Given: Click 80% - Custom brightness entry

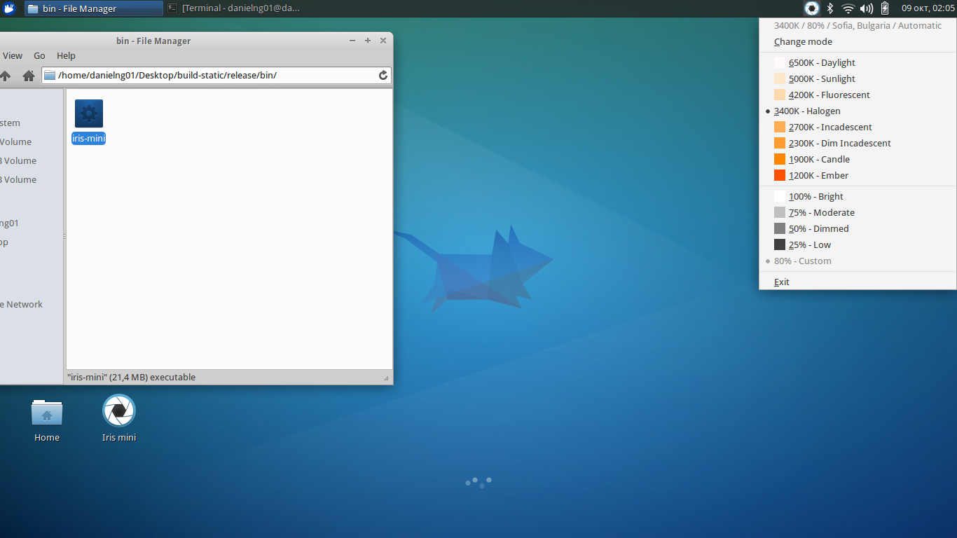Looking at the screenshot, I should click(x=858, y=261).
